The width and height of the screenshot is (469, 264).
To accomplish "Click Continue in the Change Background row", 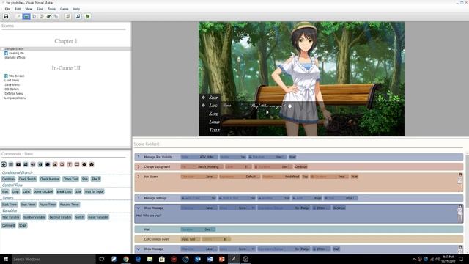I will [x=301, y=166].
